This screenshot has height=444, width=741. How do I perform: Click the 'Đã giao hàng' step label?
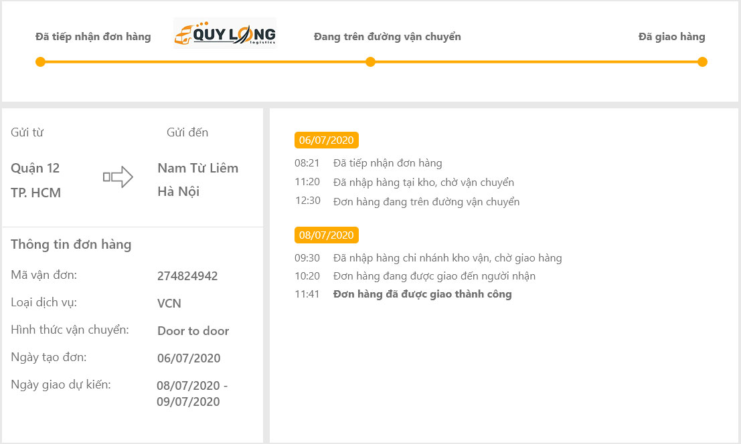tap(671, 37)
